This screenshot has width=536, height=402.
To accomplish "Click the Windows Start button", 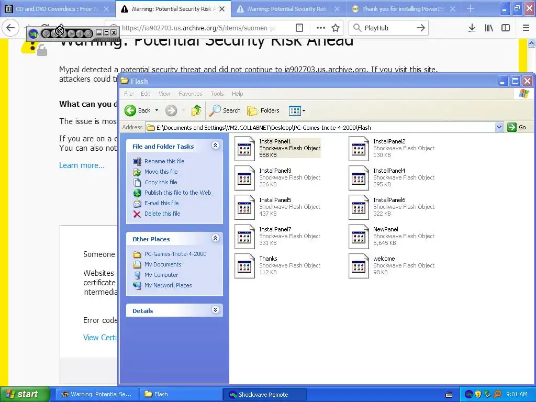I will 25,394.
